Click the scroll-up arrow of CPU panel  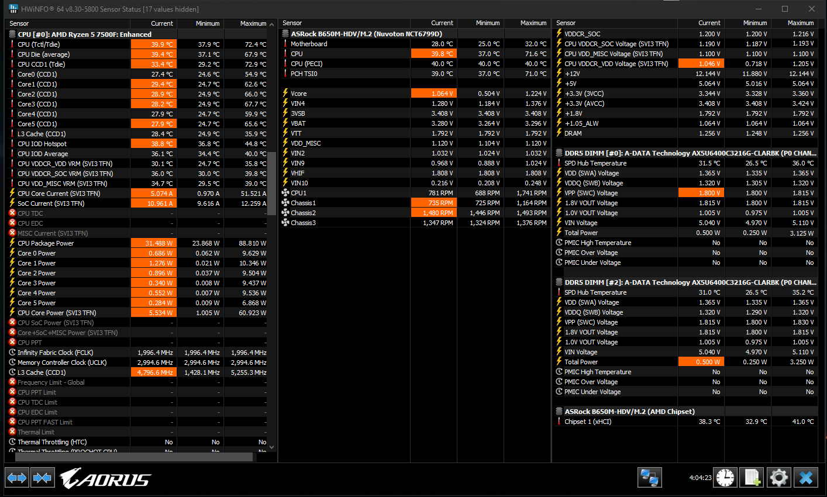tap(271, 24)
